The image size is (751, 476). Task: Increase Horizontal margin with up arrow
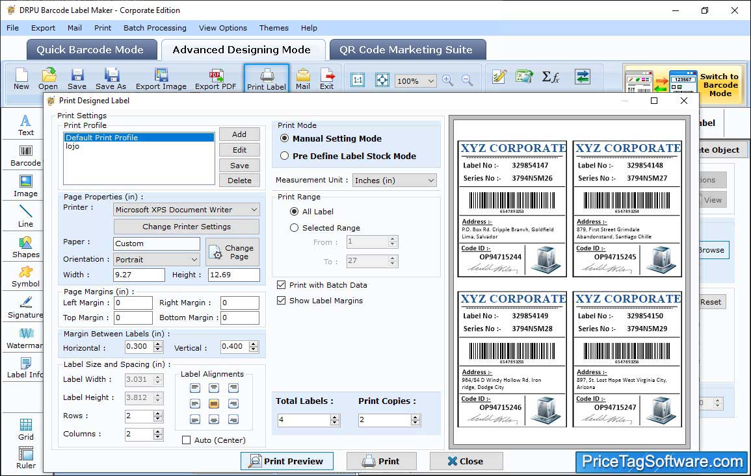coord(158,344)
